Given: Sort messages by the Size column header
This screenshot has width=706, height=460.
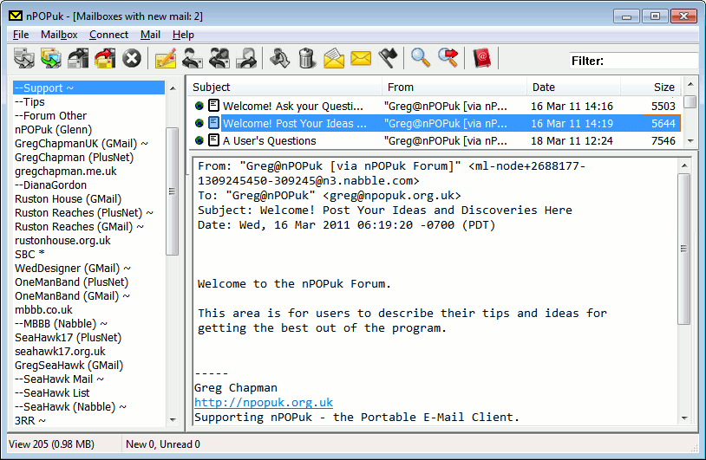Looking at the screenshot, I should (650, 87).
